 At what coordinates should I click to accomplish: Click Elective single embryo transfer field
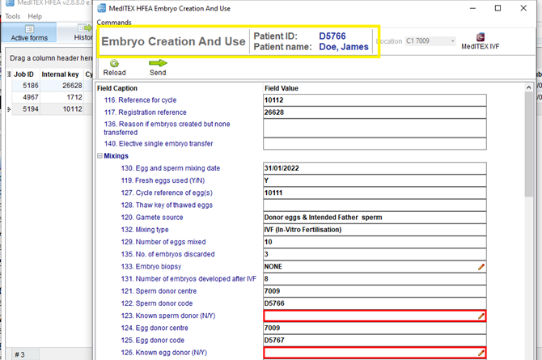(375, 143)
